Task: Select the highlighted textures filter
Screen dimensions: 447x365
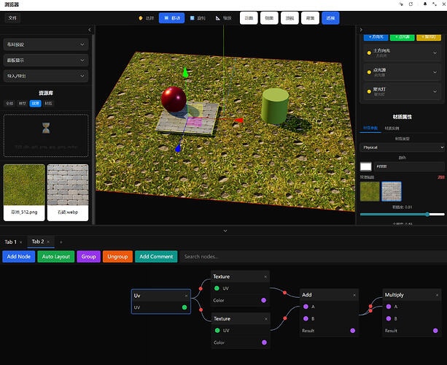Action: click(x=35, y=104)
